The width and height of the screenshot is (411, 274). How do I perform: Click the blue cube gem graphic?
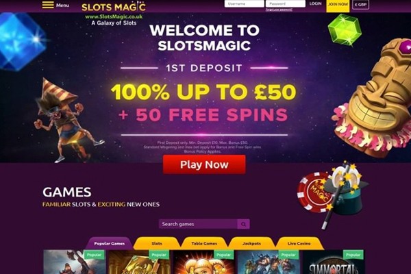pyautogui.click(x=21, y=41)
